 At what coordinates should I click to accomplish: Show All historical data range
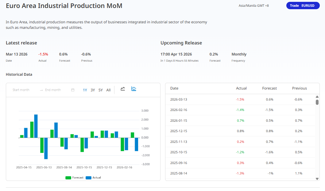tap(108, 90)
